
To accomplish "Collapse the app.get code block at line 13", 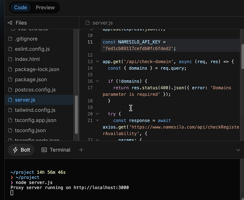I will click(97, 62).
